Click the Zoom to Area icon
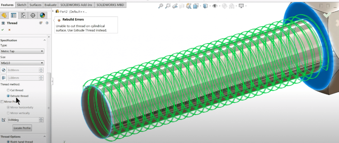 [168, 6]
